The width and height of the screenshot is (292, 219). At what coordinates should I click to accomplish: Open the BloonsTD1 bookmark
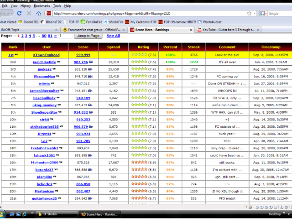[x=29, y=22]
